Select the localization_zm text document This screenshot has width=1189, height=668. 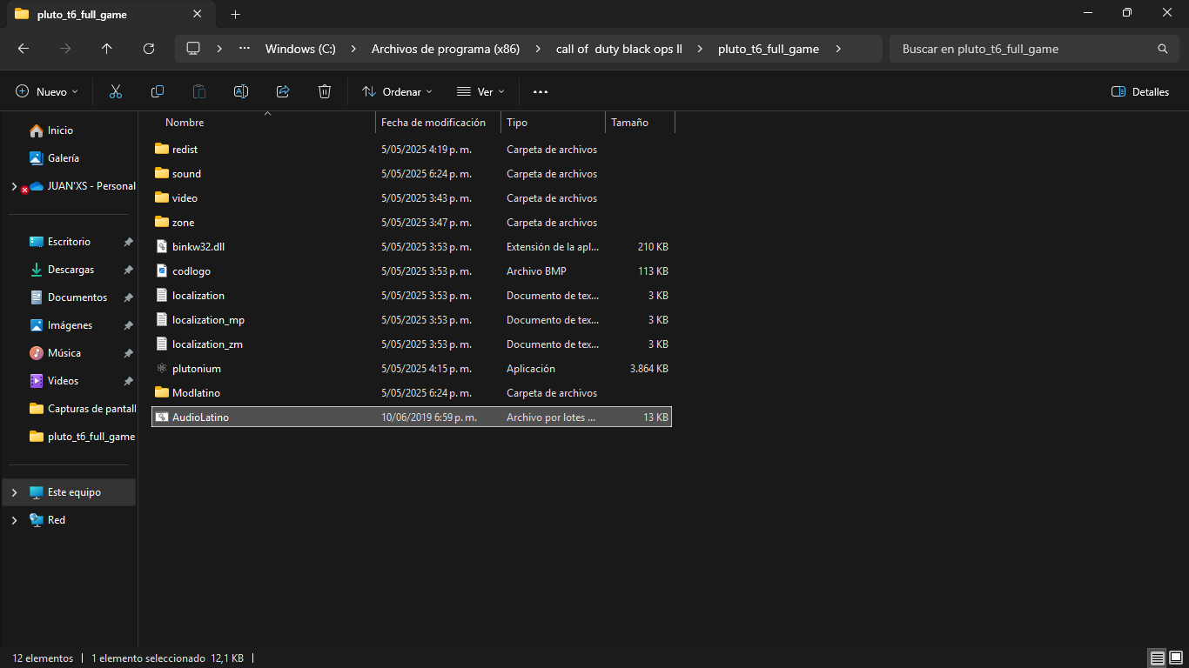[x=412, y=344]
